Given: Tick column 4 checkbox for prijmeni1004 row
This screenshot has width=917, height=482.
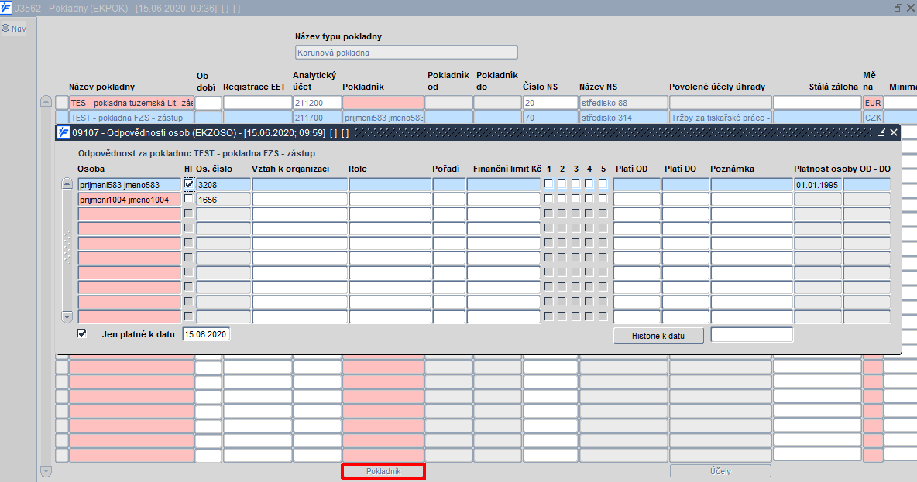Looking at the screenshot, I should coord(589,199).
